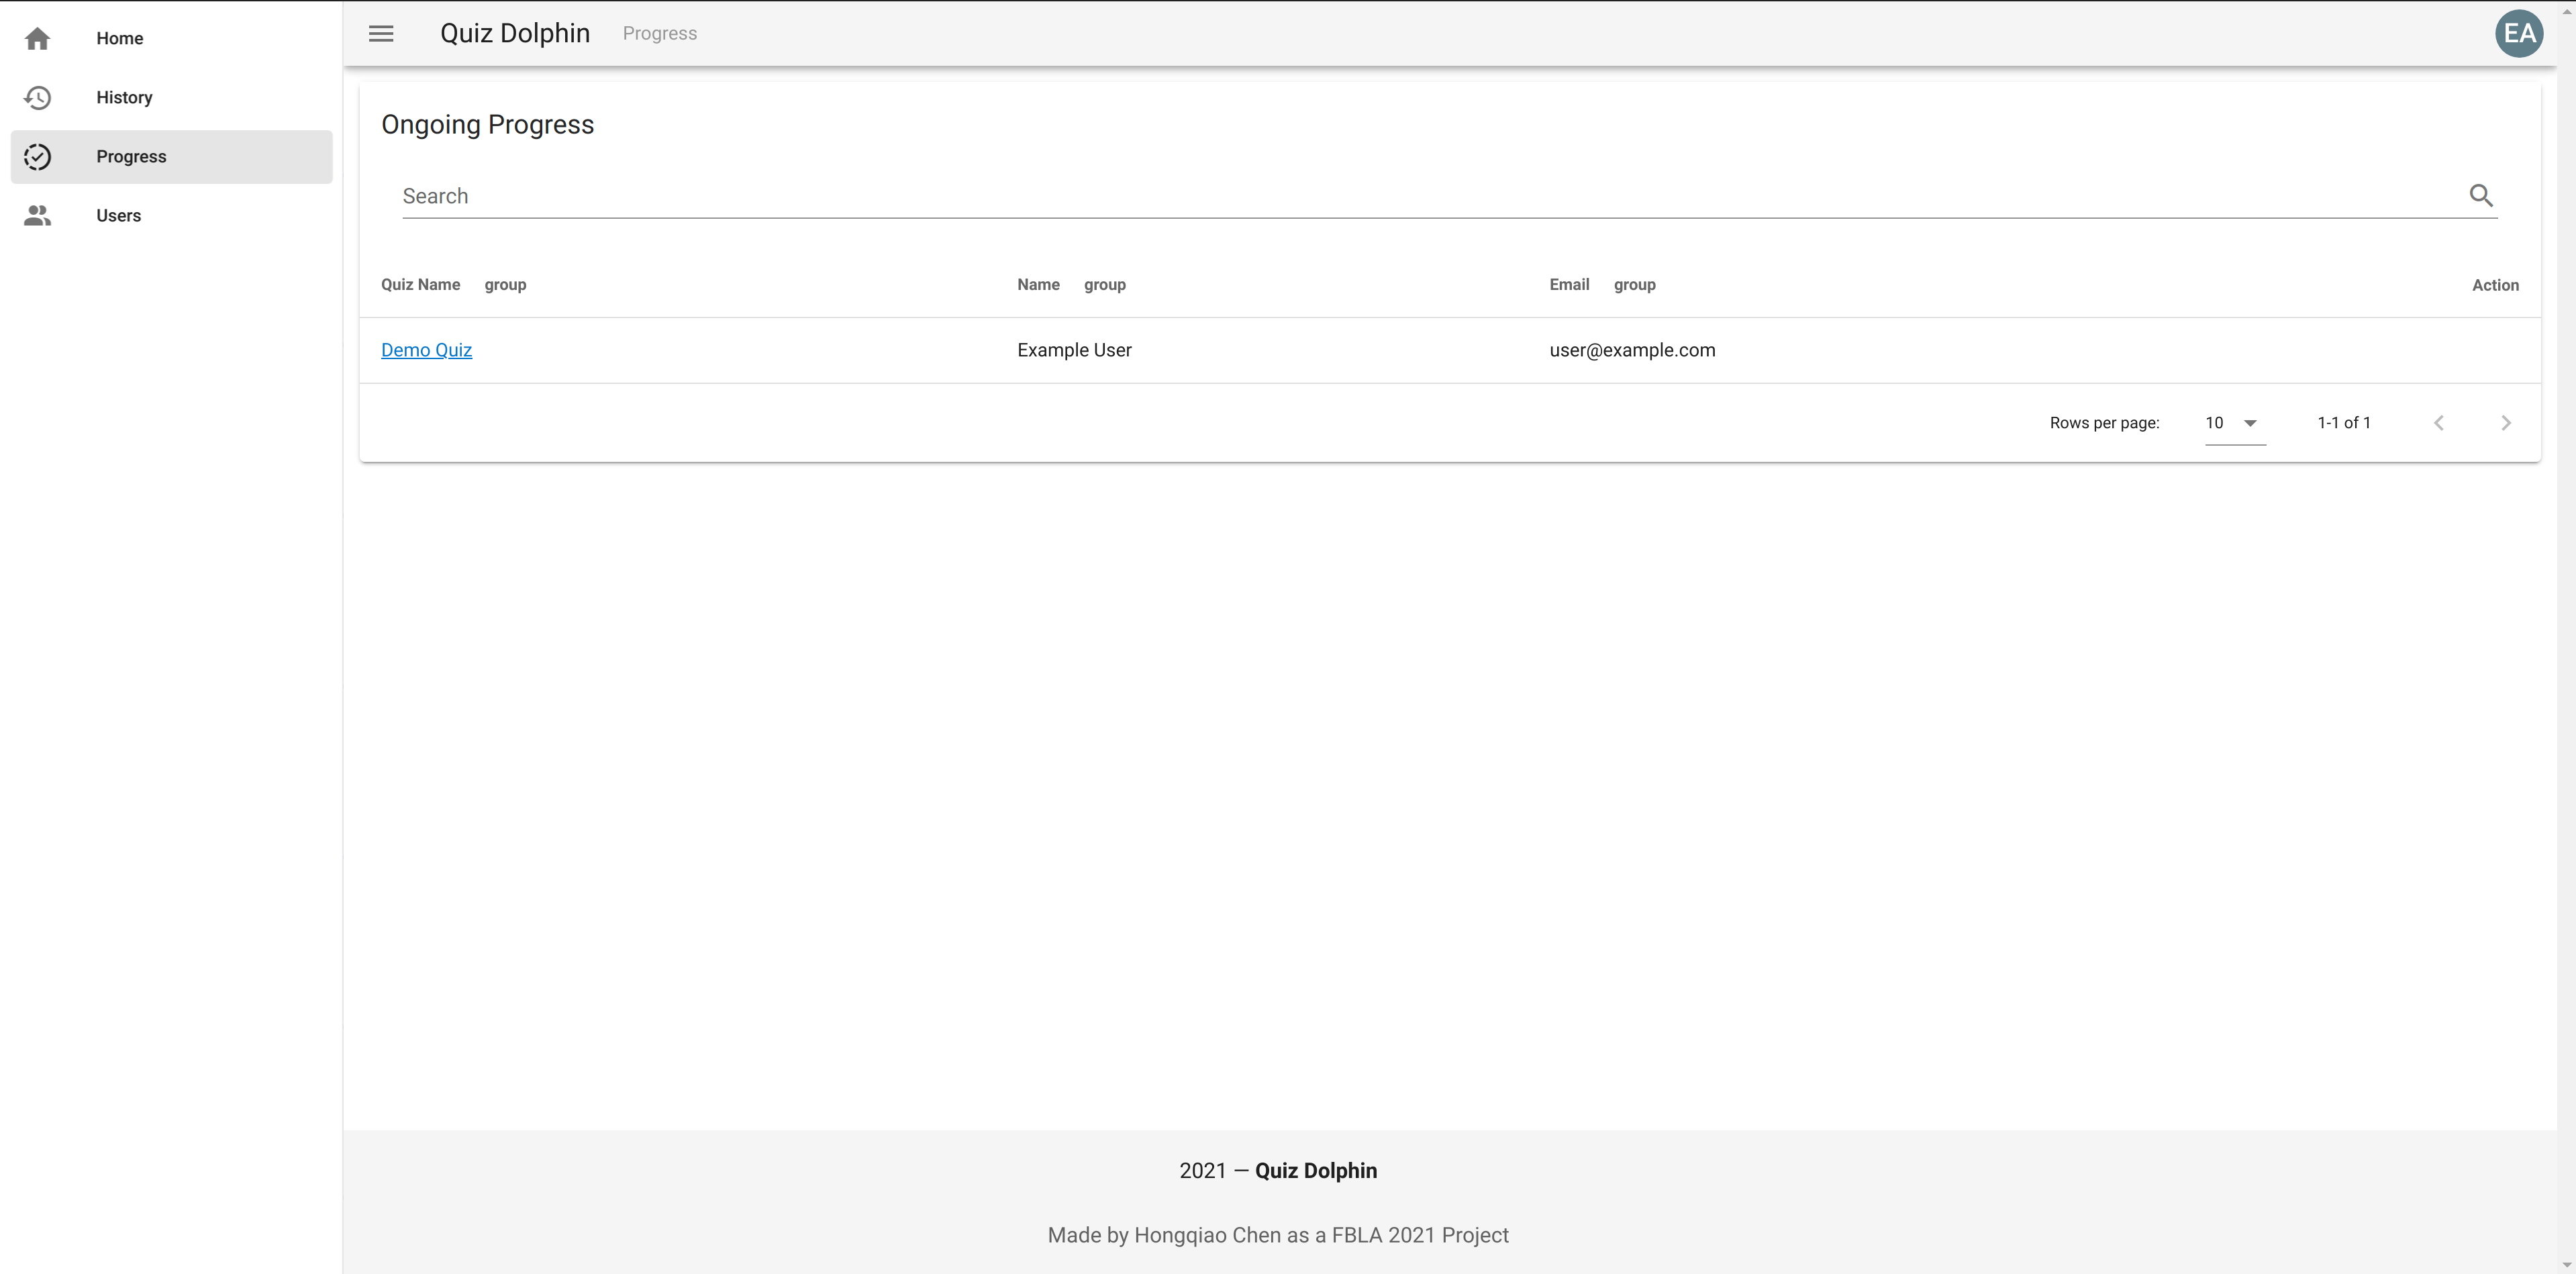Select the Users menu item
Image resolution: width=2576 pixels, height=1274 pixels.
[118, 215]
